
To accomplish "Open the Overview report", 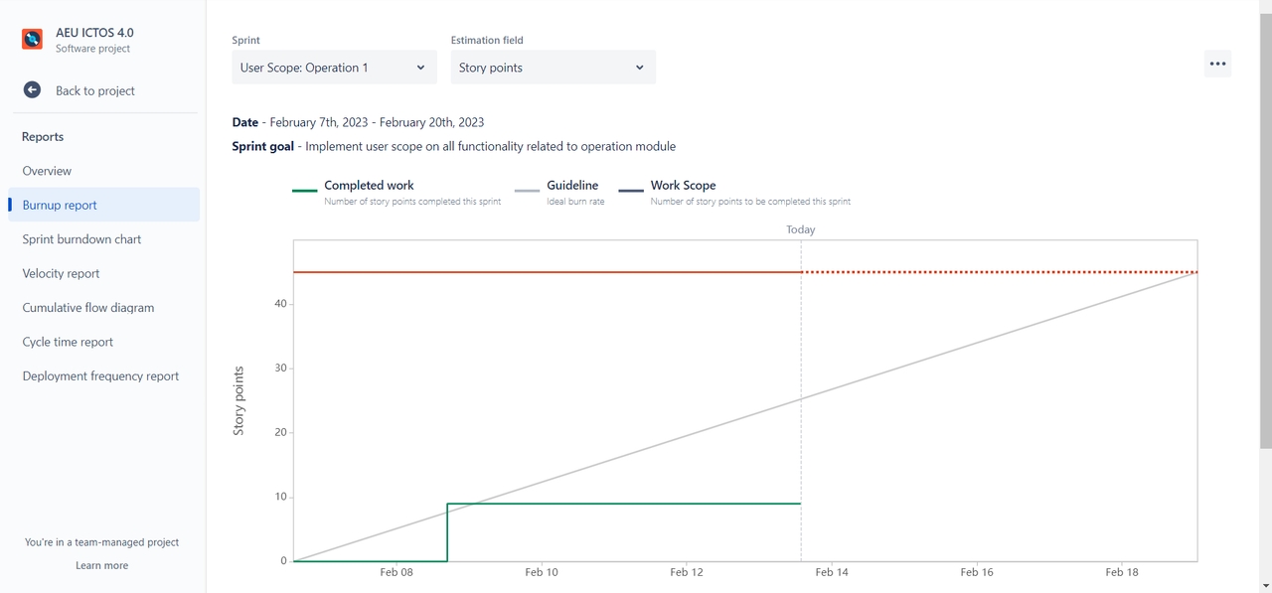I will pos(47,171).
